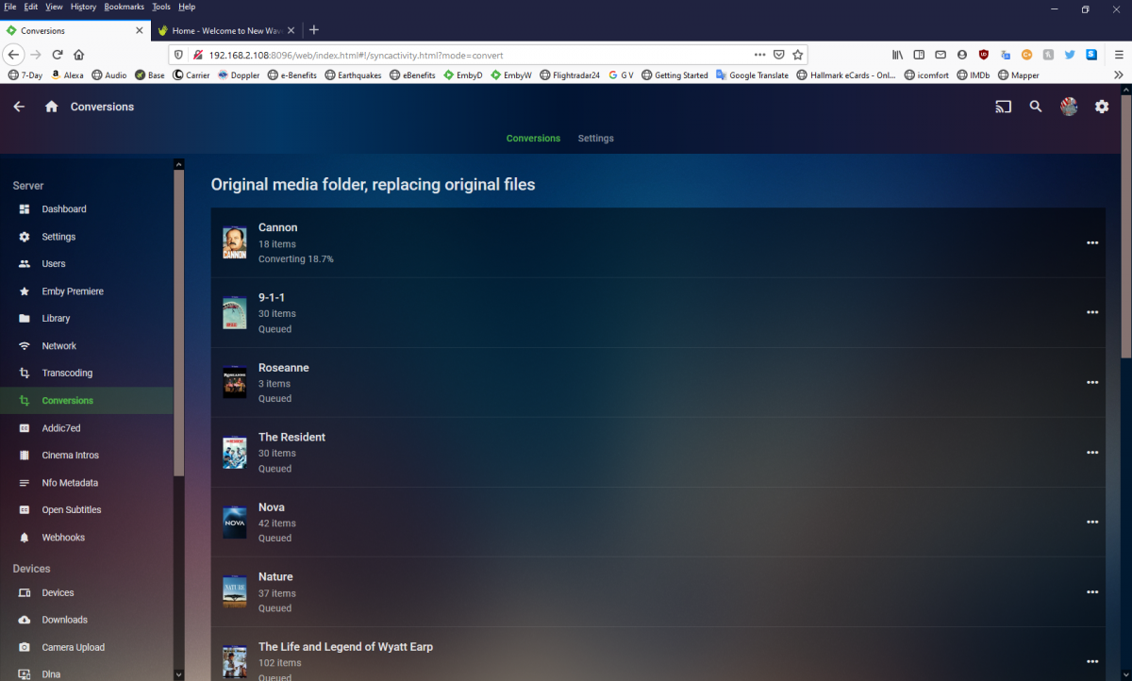Viewport: 1132px width, 681px height.
Task: Open the Cannon conversion job
Action: (658, 243)
